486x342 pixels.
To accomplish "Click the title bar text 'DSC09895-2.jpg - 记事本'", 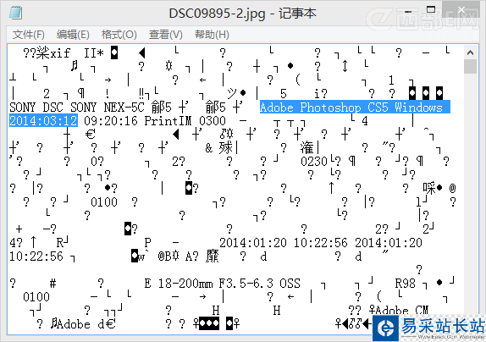I will tap(242, 14).
